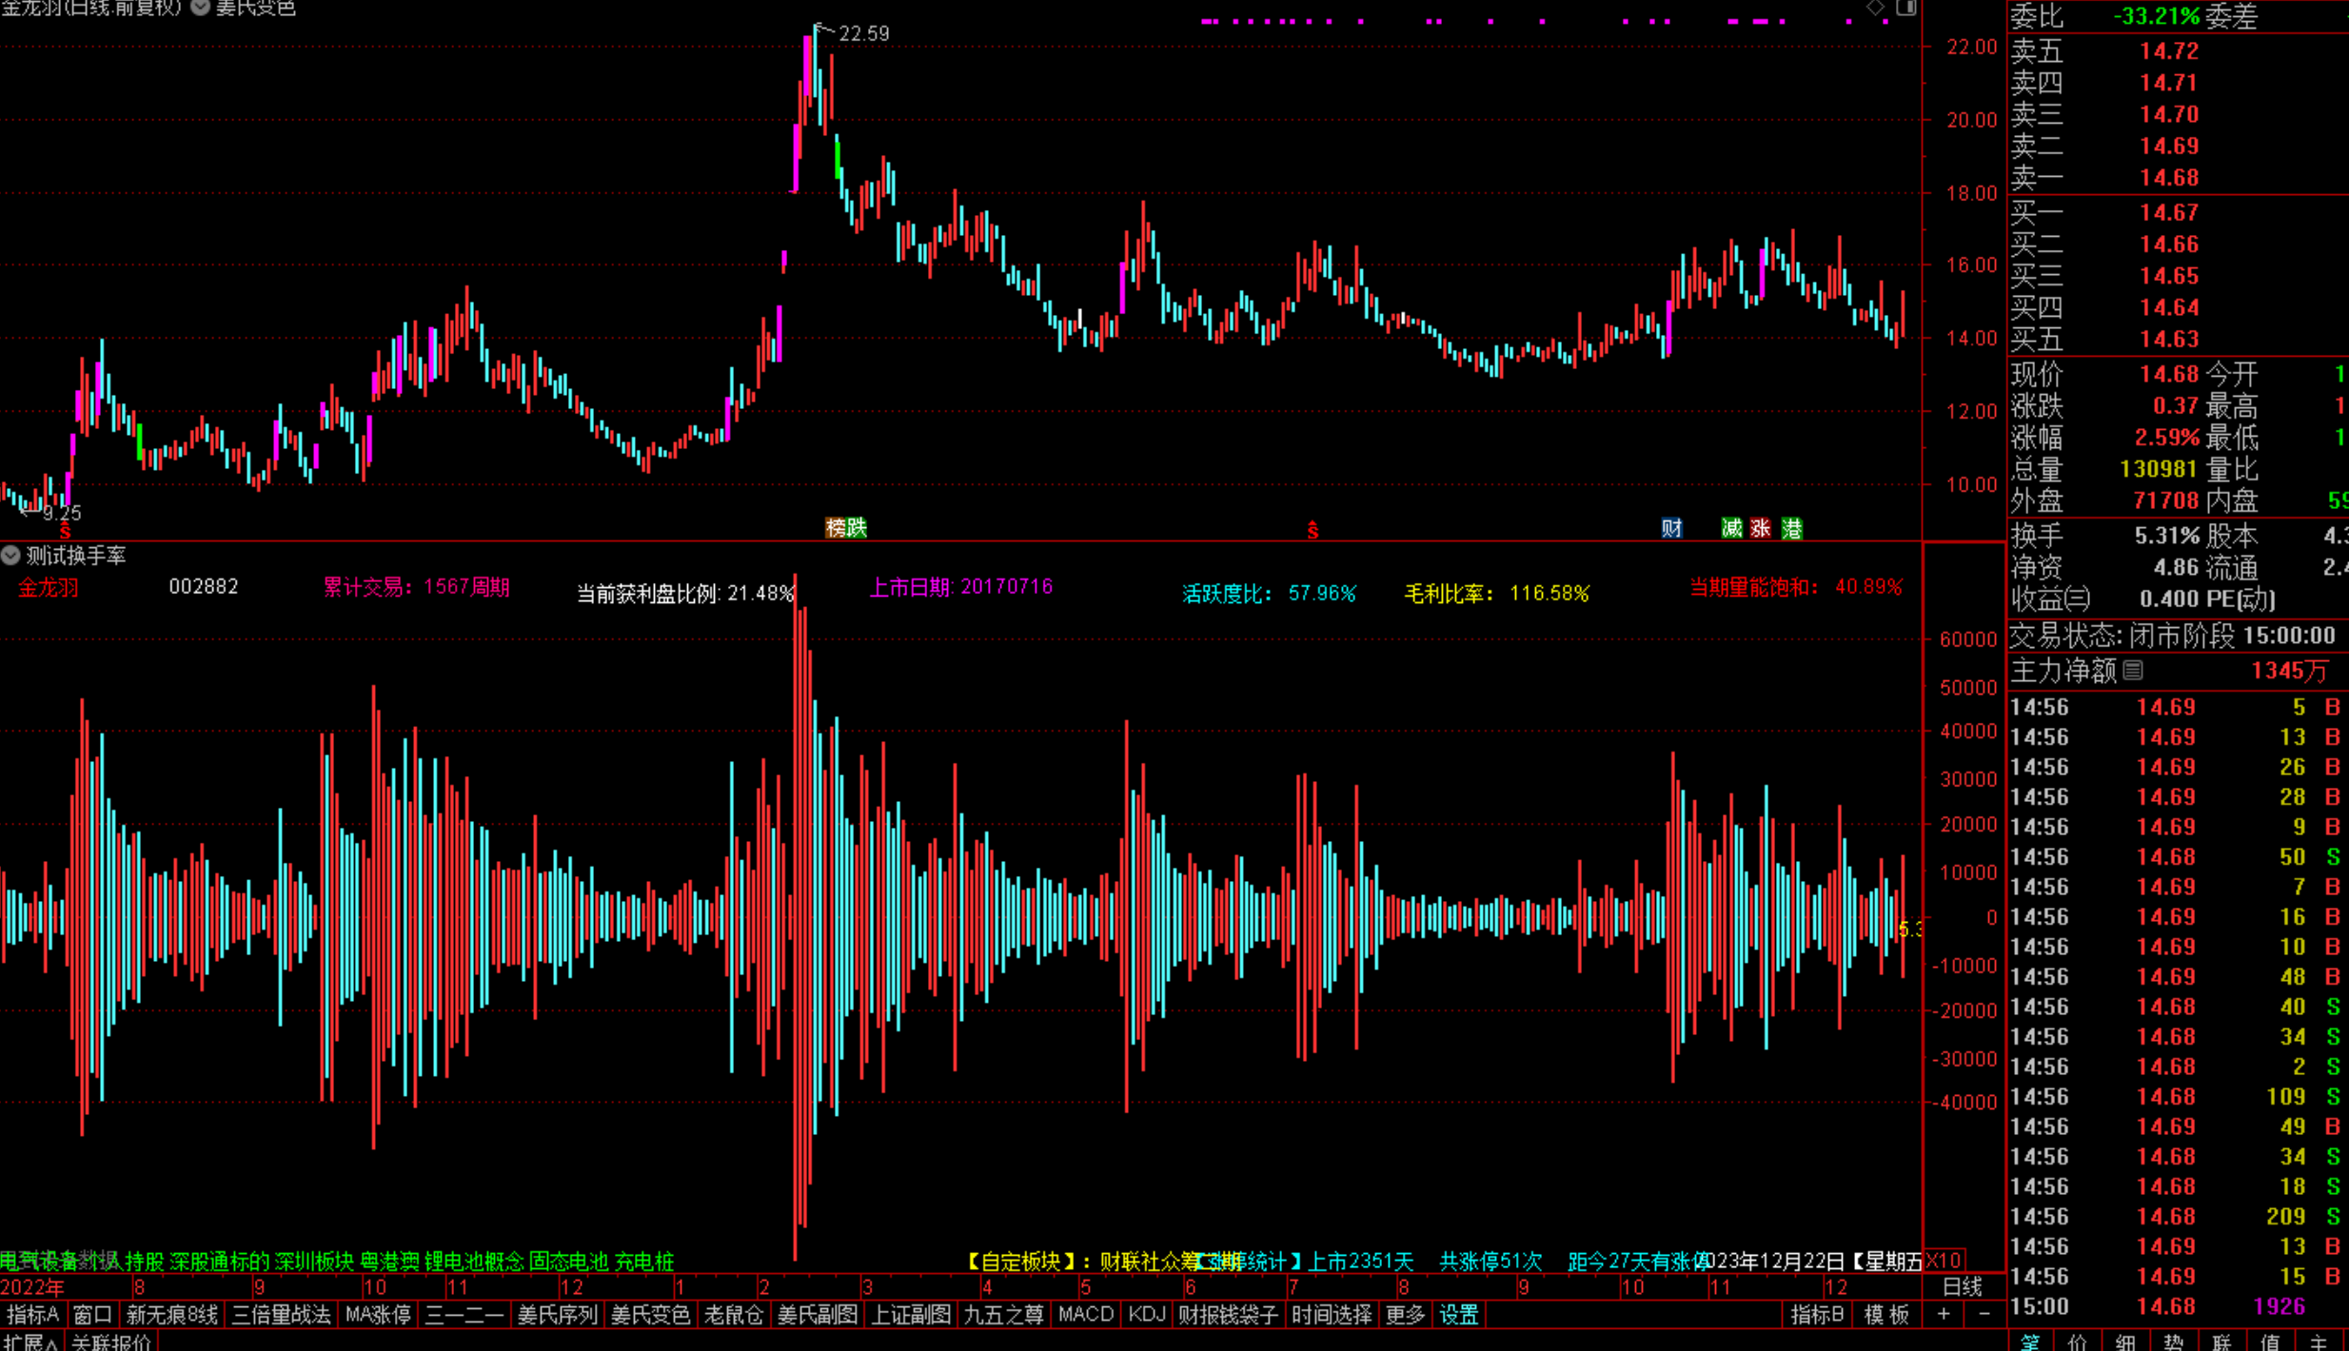Open the 窗口 tab
Viewport: 2349px width, 1351px height.
pyautogui.click(x=92, y=1315)
